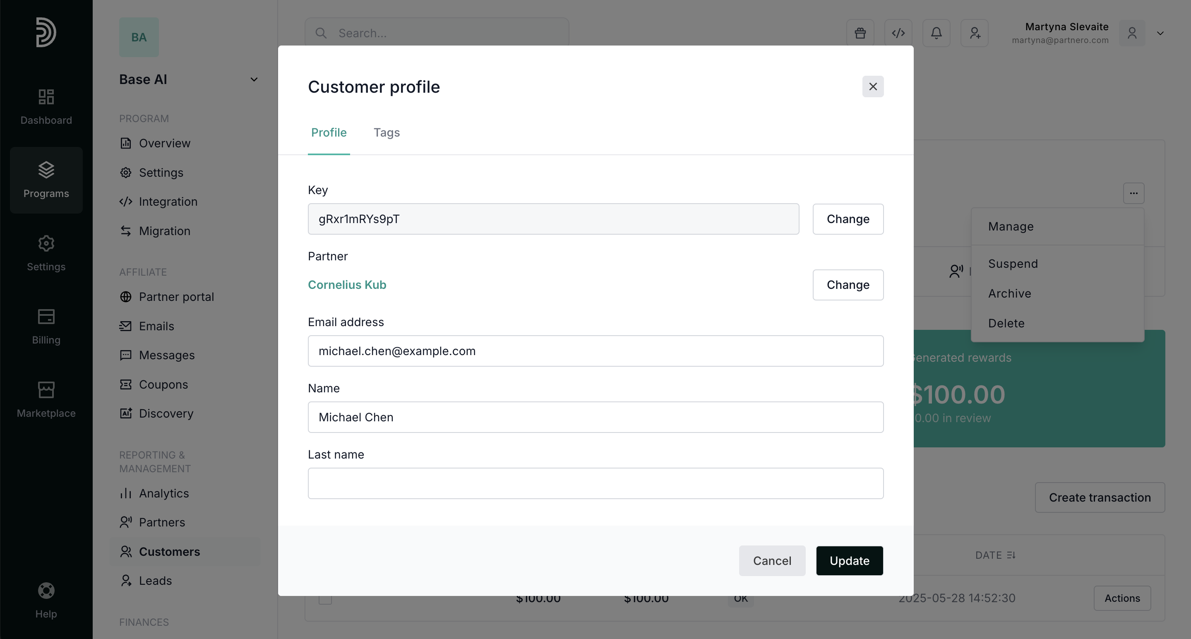Click the notification bell icon
The width and height of the screenshot is (1191, 639).
coord(936,33)
